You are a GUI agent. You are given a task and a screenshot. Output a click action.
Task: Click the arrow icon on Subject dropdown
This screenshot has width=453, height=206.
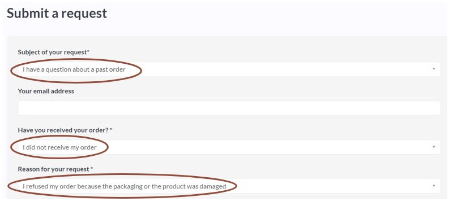click(434, 69)
